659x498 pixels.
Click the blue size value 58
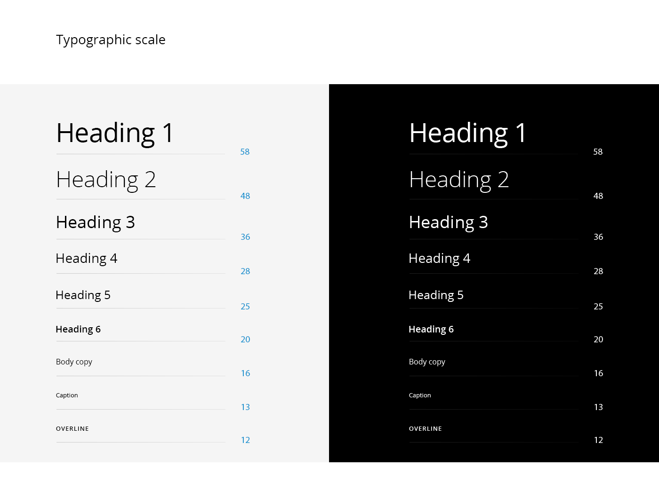point(245,152)
